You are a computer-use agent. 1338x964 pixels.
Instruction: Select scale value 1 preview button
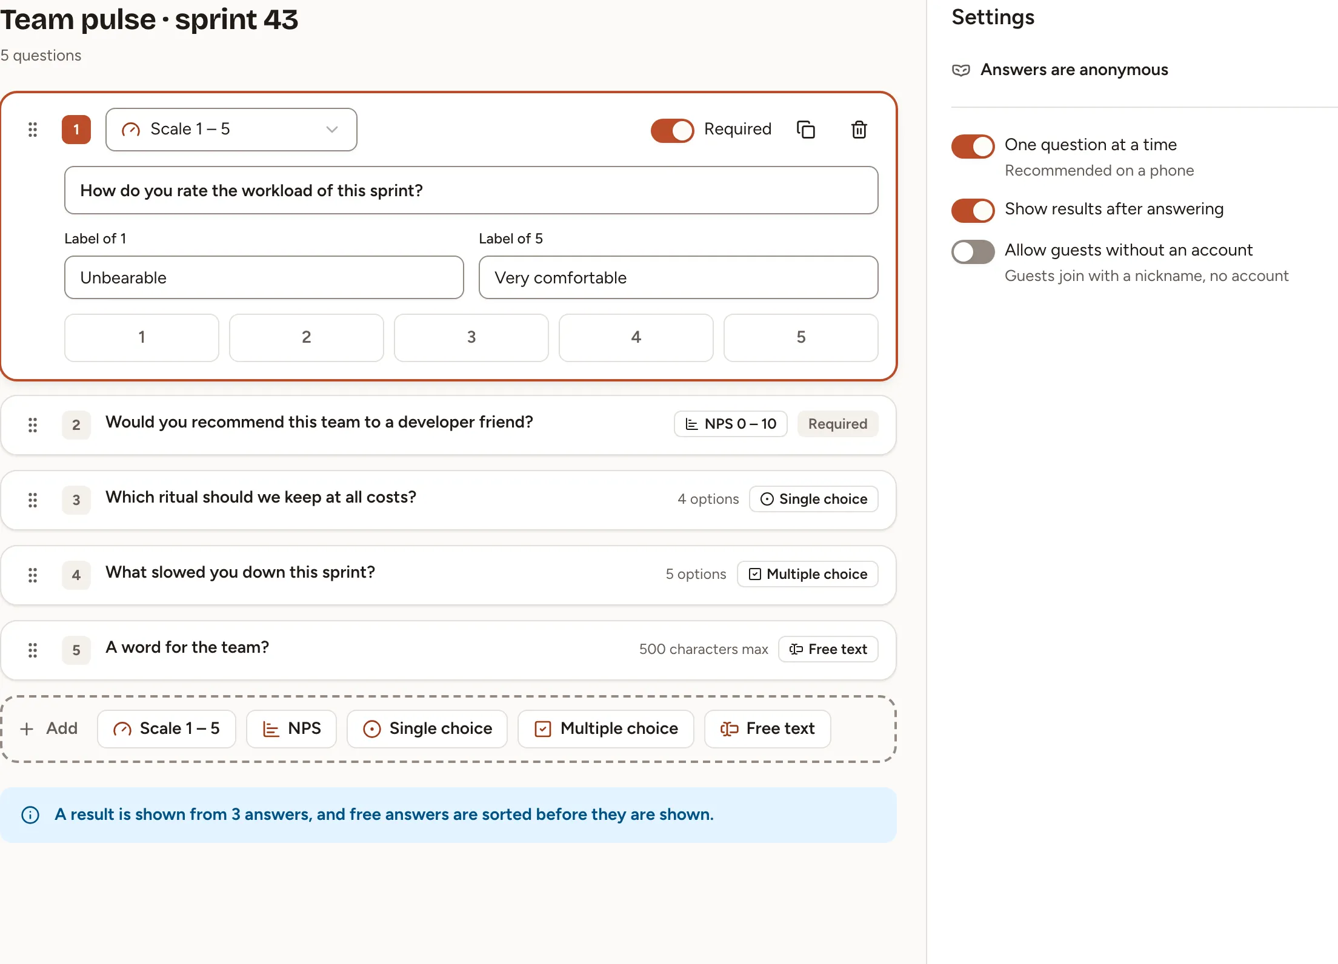coord(142,338)
